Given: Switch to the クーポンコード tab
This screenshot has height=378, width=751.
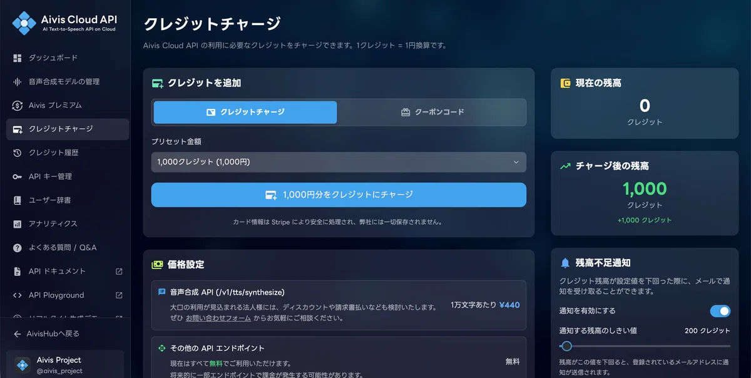Looking at the screenshot, I should point(432,112).
